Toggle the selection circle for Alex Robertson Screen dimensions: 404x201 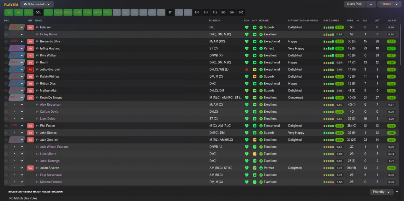6,105
